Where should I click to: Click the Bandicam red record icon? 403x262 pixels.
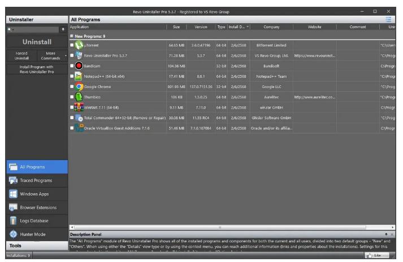pyautogui.click(x=79, y=65)
